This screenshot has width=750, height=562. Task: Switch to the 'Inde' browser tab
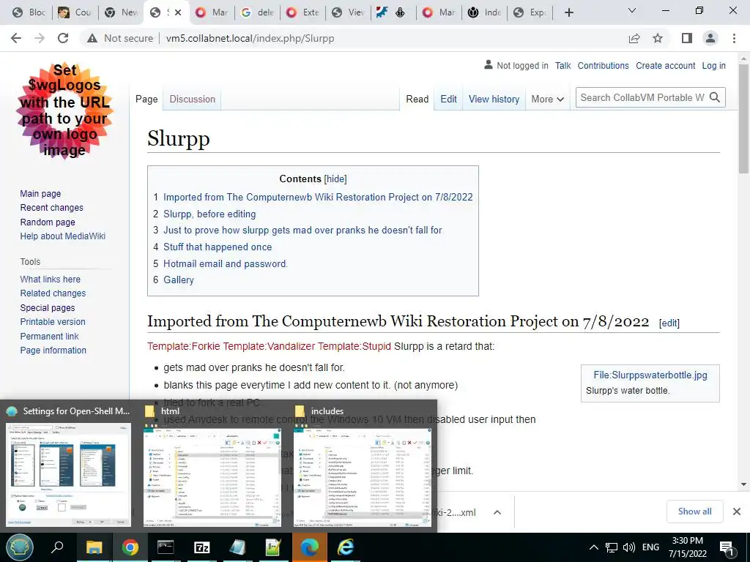(x=485, y=12)
